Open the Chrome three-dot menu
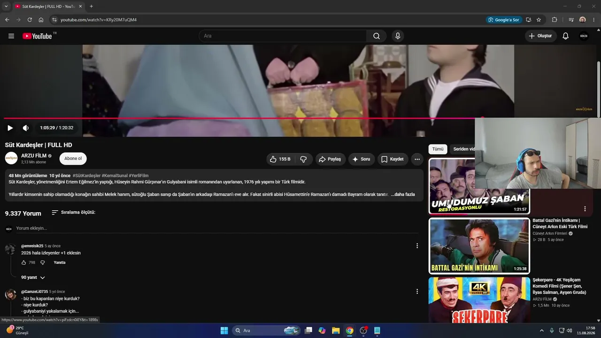Viewport: 601px width, 338px height. point(594,20)
